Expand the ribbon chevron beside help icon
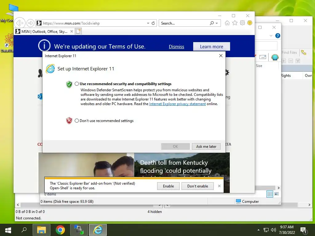Viewport: 315px width, 236px height. coord(271,36)
